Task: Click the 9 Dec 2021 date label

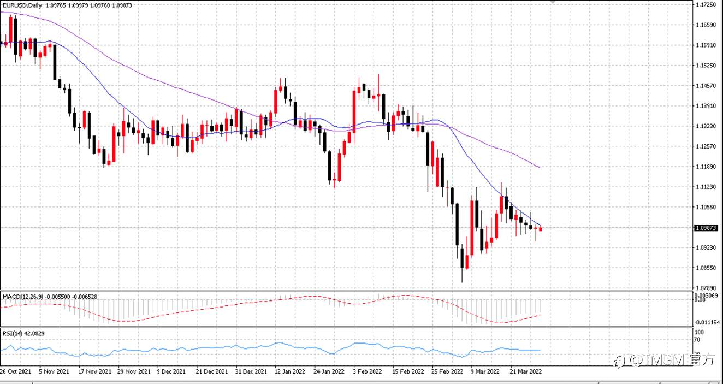Action: [x=172, y=371]
